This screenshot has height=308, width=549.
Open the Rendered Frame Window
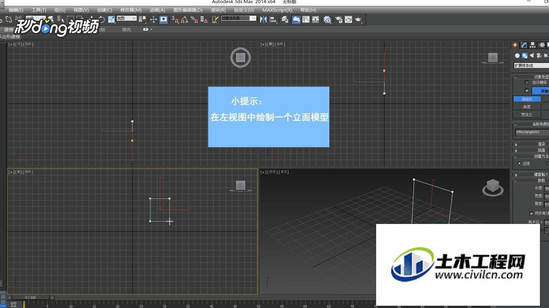[x=348, y=19]
